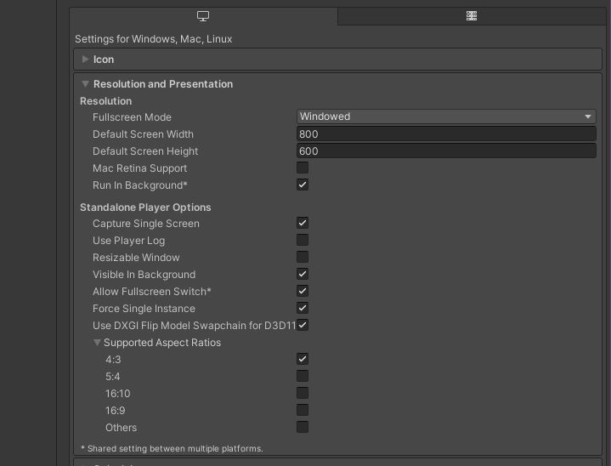Enable the 16:9 aspect ratio
Image resolution: width=611 pixels, height=466 pixels.
click(303, 410)
